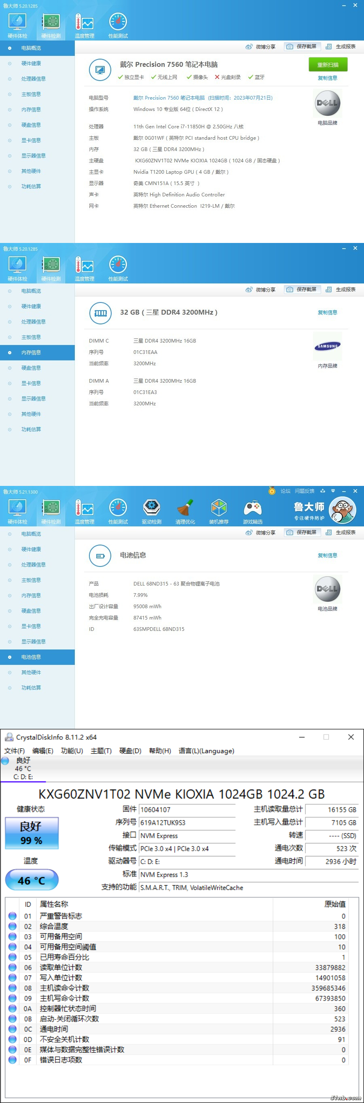Select 功耗估算 in the 电池信息 window sidebar

[x=37, y=688]
